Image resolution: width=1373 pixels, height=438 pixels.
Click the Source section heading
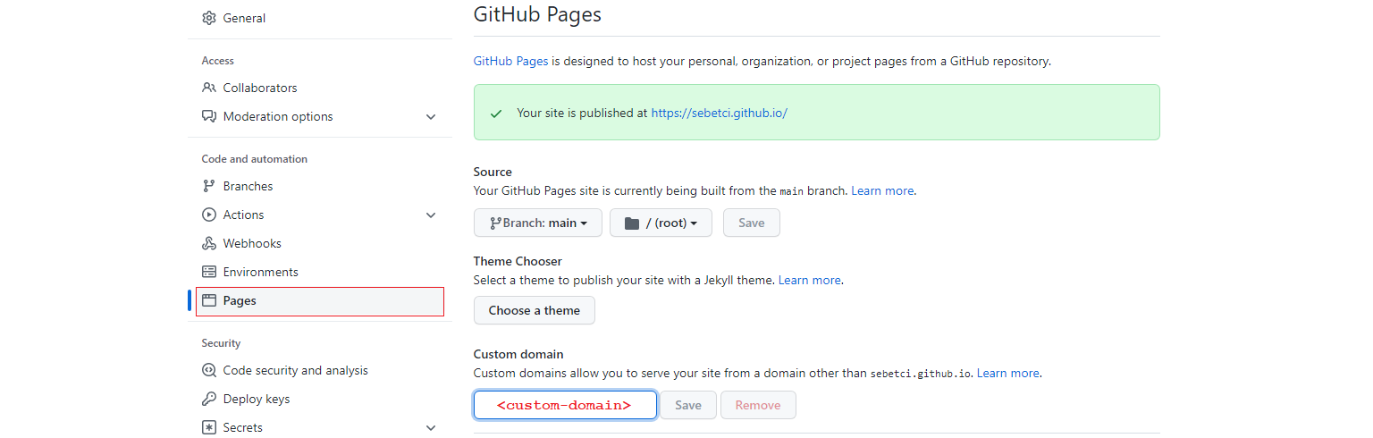tap(493, 172)
